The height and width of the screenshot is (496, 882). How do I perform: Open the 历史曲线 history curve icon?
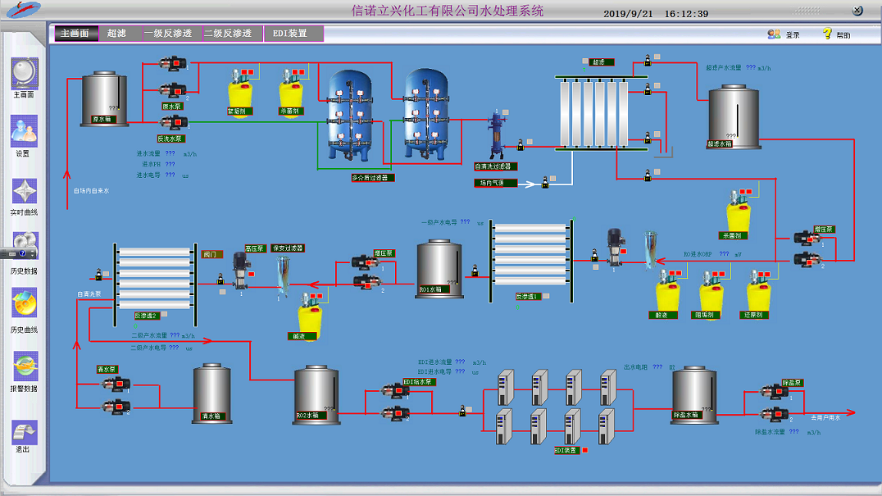[24, 305]
